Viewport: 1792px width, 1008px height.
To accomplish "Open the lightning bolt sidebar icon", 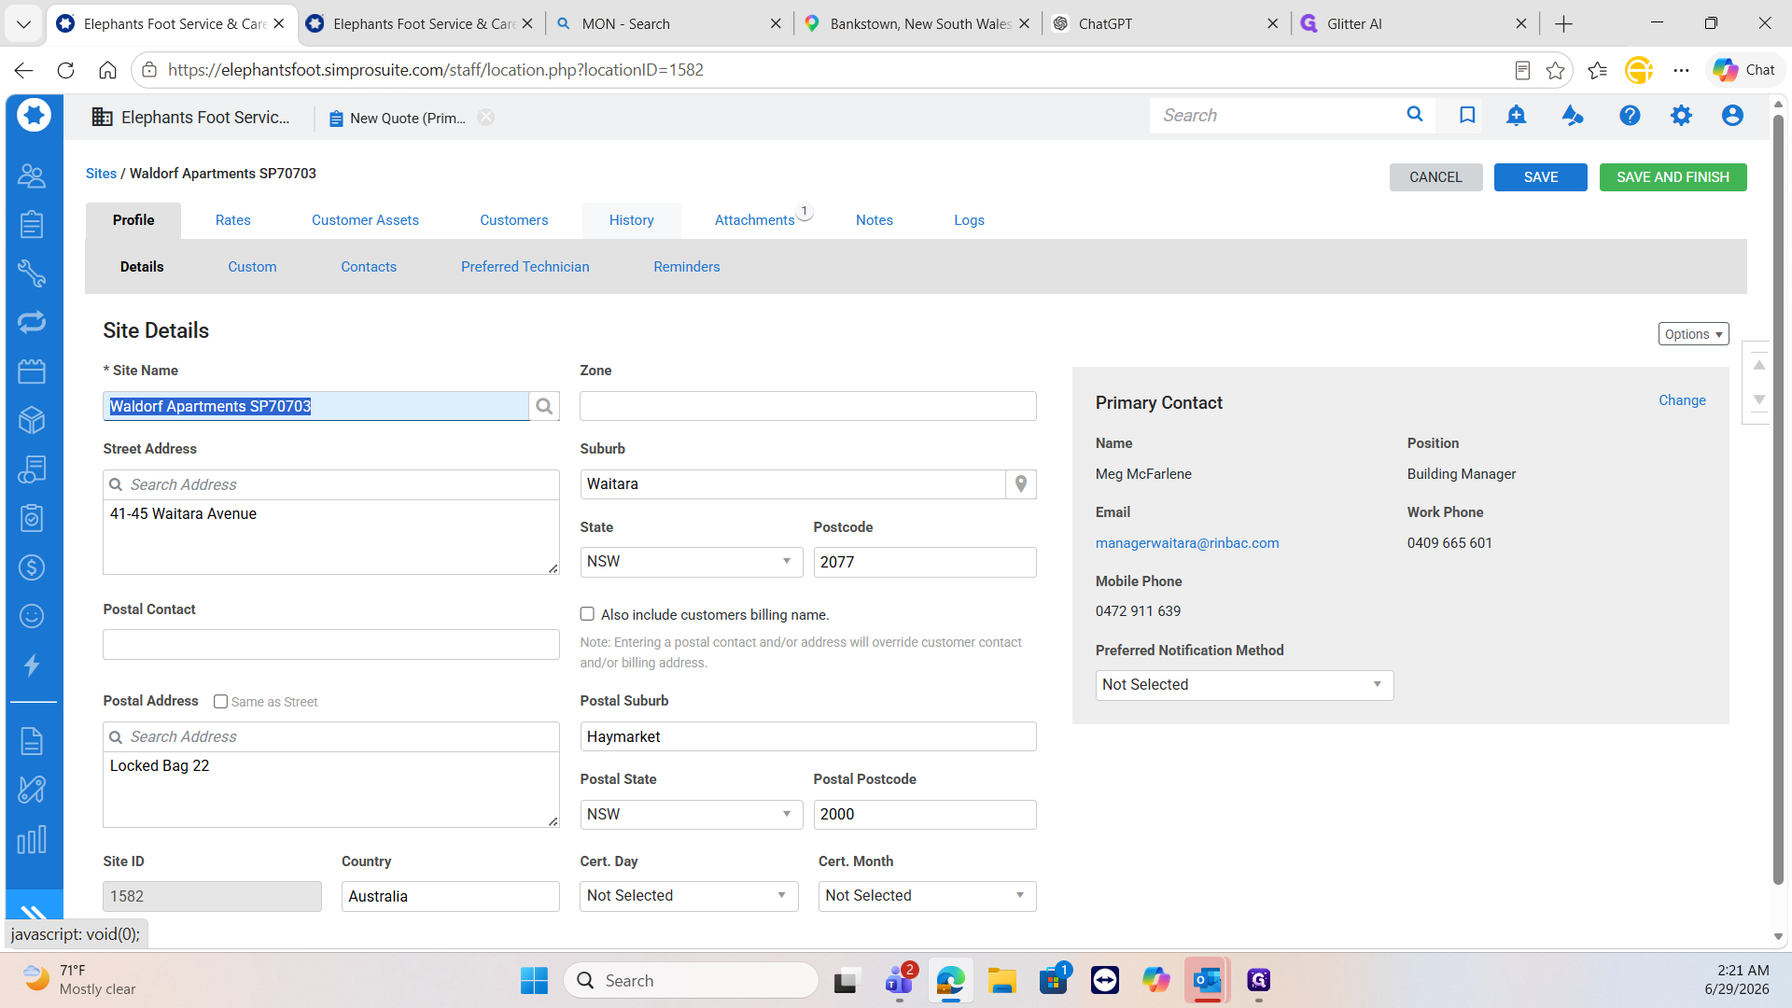I will coord(32,665).
